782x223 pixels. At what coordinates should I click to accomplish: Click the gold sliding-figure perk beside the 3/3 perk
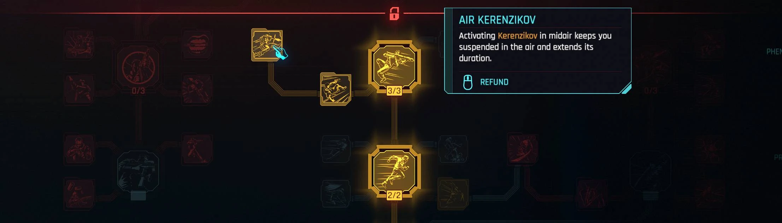(x=336, y=89)
